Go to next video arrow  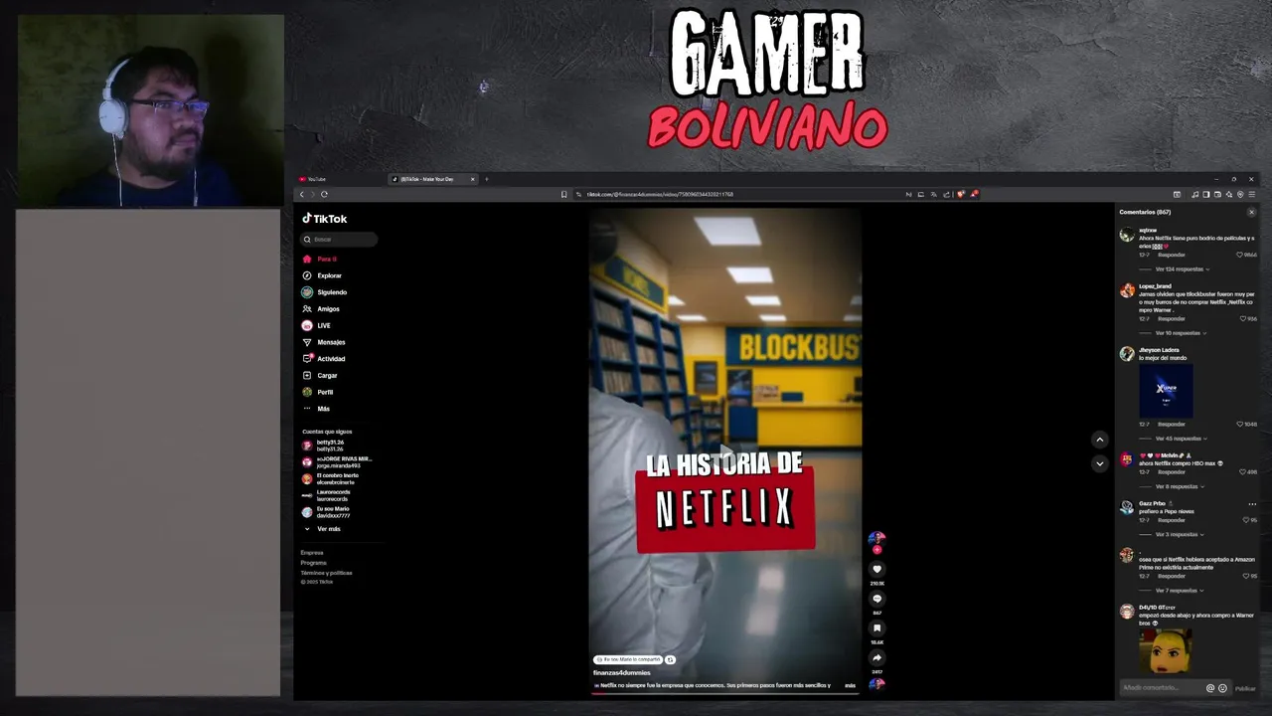click(x=1099, y=463)
